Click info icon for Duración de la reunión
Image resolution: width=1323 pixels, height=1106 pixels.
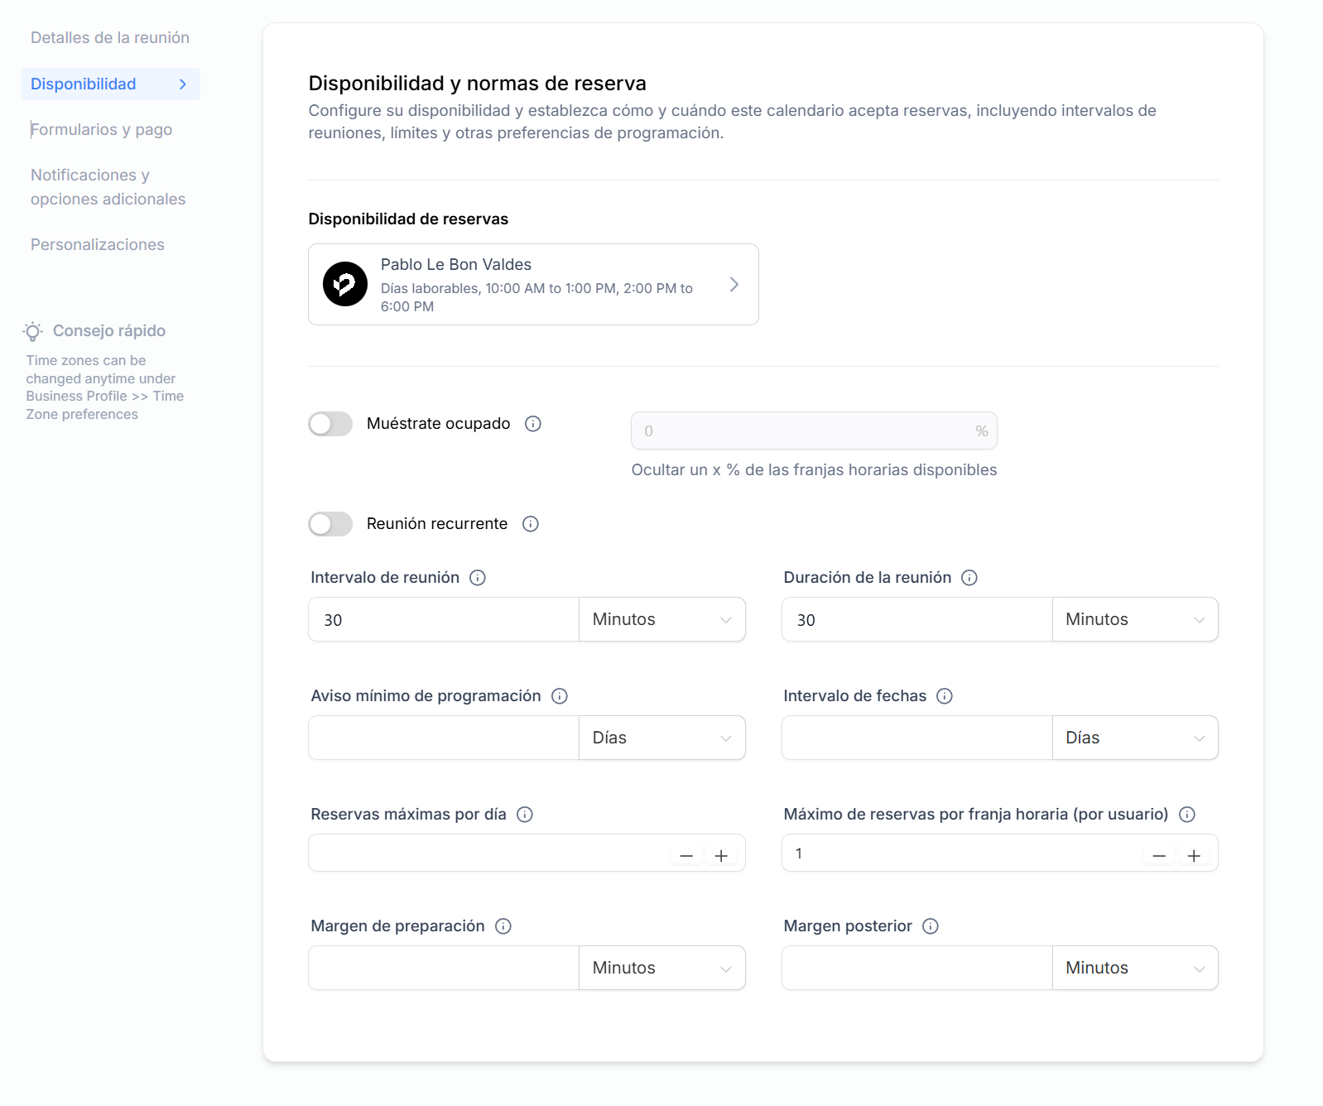[969, 578]
